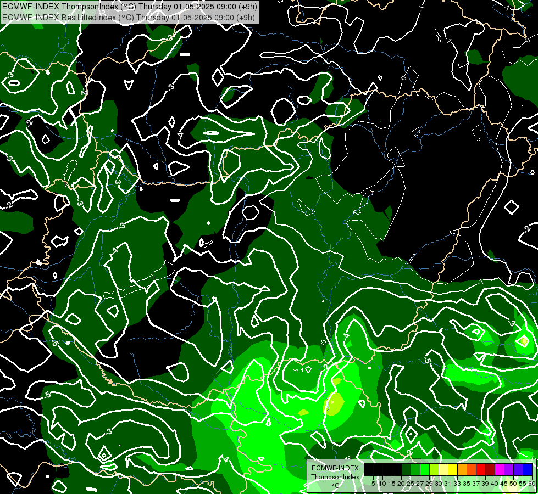Select the dark green 20–25 legend swatch
This screenshot has height=494, width=538.
click(406, 470)
